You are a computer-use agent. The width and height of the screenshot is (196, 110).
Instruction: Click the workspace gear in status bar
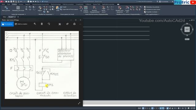pyautogui.click(x=179, y=108)
